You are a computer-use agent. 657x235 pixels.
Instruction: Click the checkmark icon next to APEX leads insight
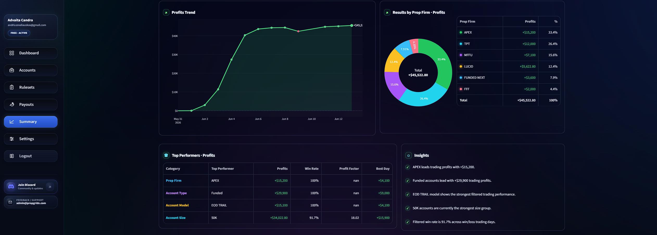(408, 167)
